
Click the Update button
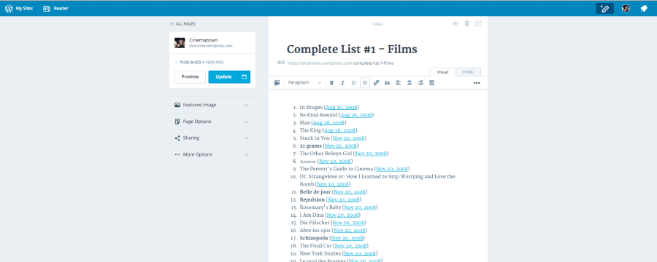click(223, 77)
